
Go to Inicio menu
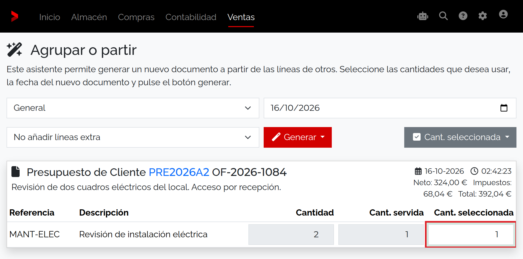(x=50, y=17)
